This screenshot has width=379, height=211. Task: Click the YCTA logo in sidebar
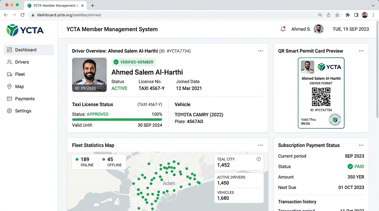coord(25,30)
